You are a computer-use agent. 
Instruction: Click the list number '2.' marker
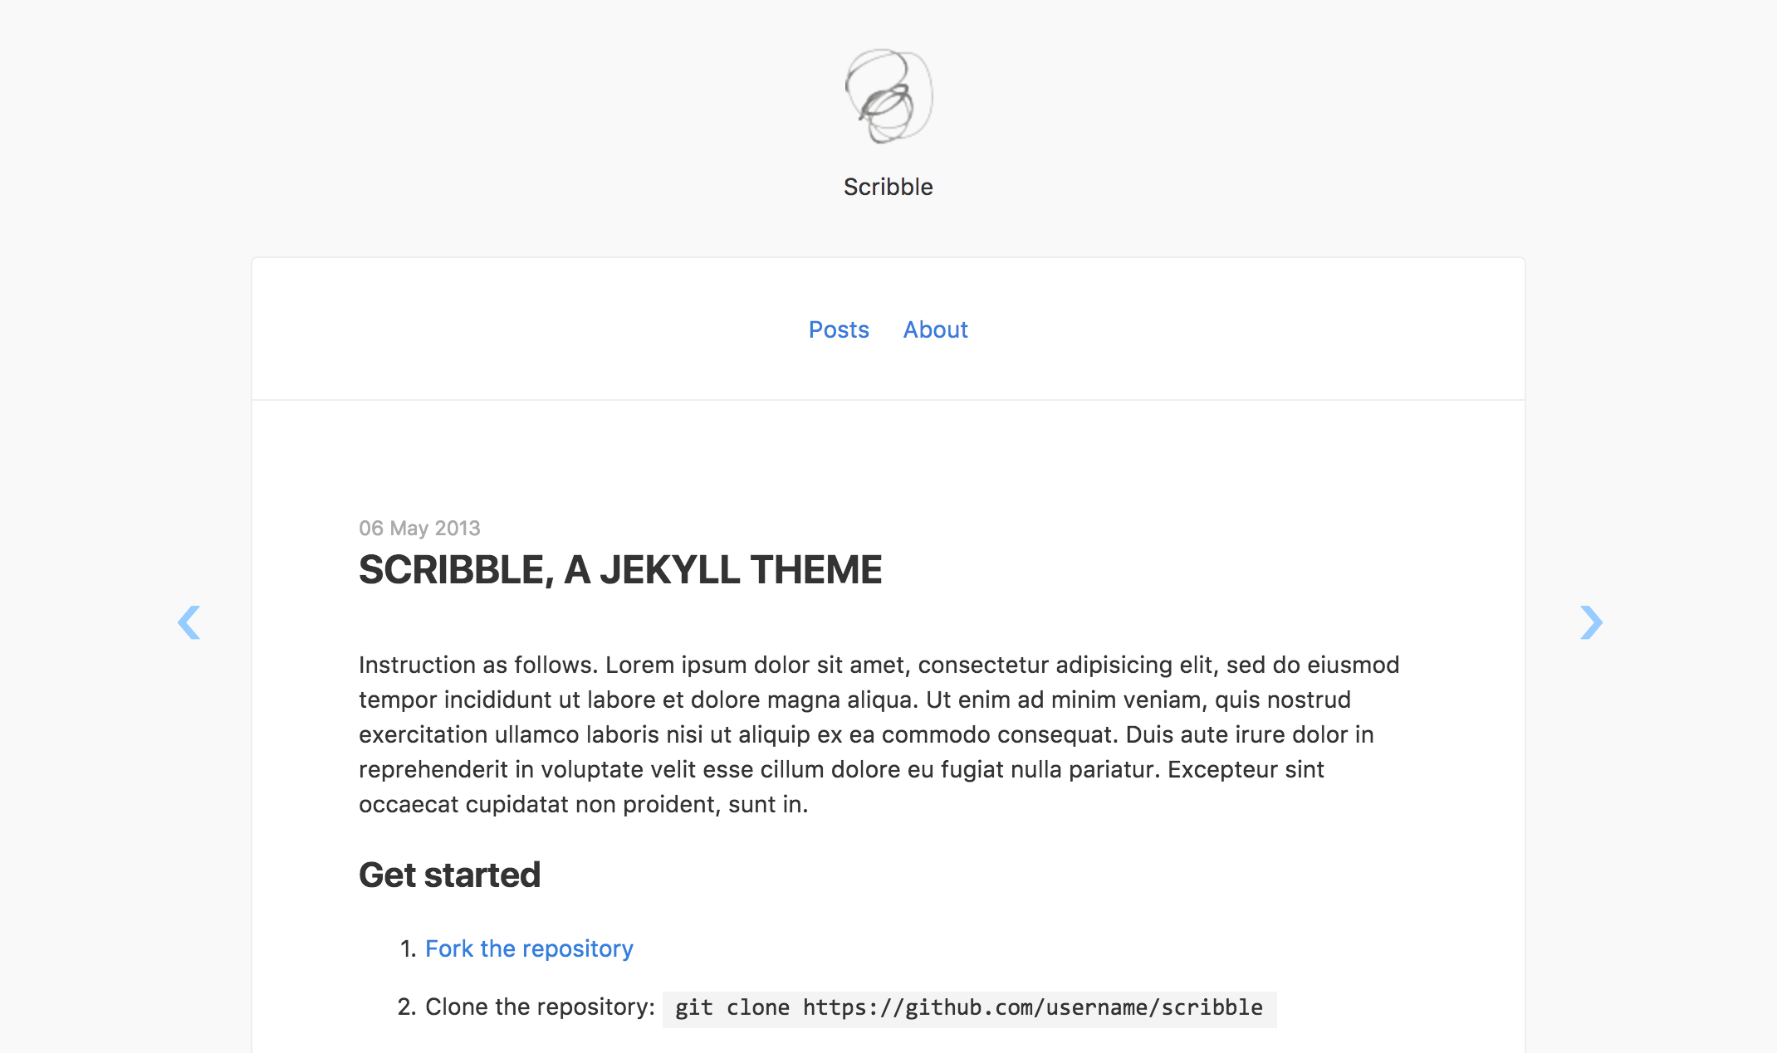pyautogui.click(x=407, y=1007)
